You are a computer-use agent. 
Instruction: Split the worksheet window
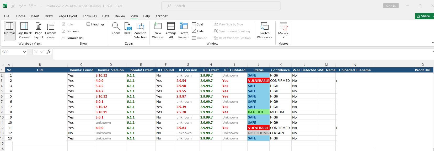197,24
